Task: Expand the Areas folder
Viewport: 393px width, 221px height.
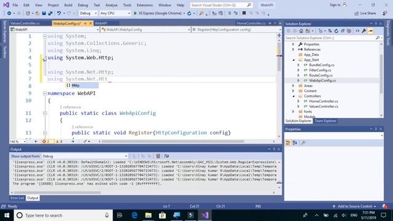Action: pyautogui.click(x=293, y=86)
